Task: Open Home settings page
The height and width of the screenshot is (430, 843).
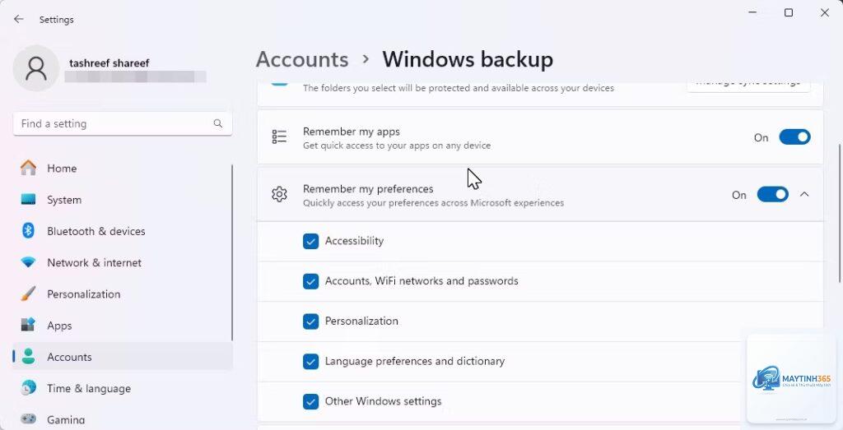Action: point(123,168)
